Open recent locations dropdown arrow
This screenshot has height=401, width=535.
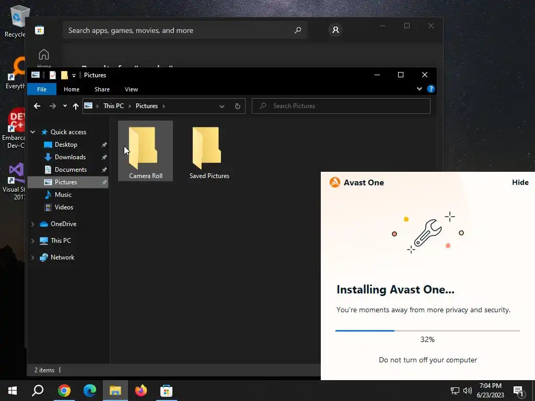(x=65, y=106)
